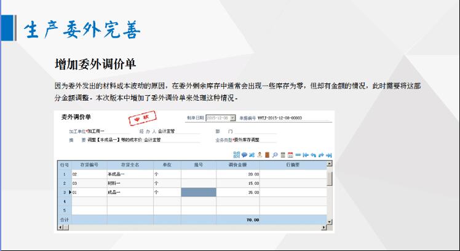Select row 1 cell 半成品一
The image size is (460, 251).
click(x=129, y=174)
